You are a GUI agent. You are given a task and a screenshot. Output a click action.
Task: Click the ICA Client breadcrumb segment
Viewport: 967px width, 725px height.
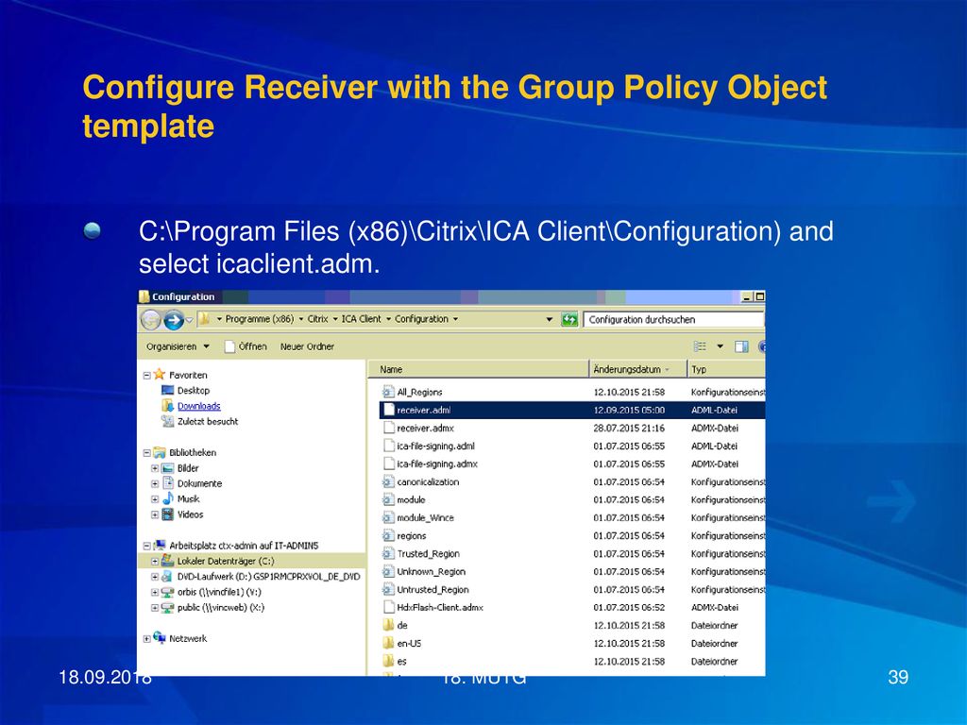point(362,319)
